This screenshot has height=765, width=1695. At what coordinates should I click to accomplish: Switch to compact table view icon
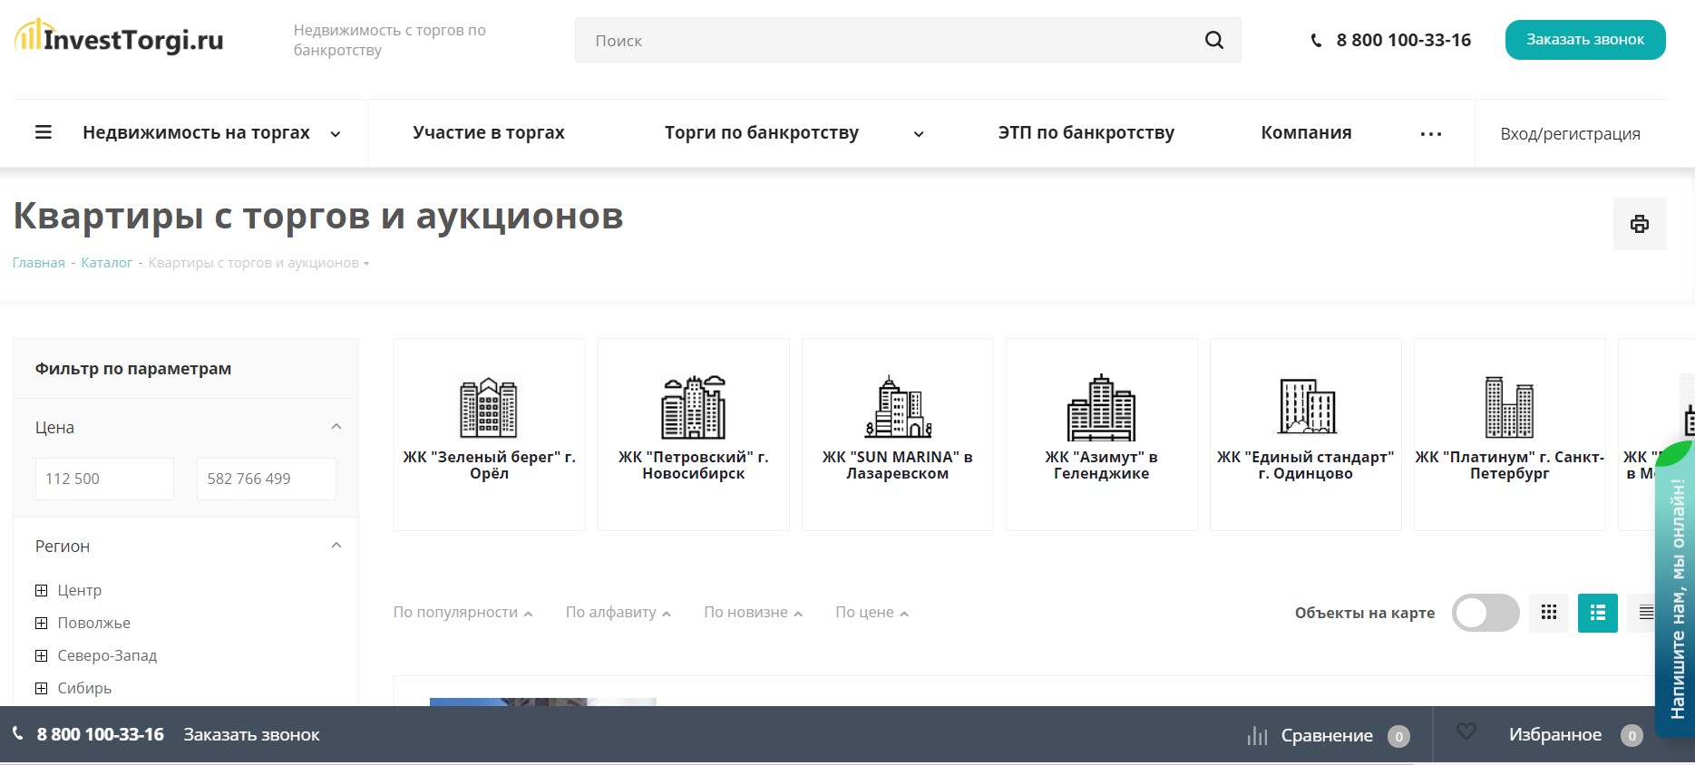tap(1646, 613)
